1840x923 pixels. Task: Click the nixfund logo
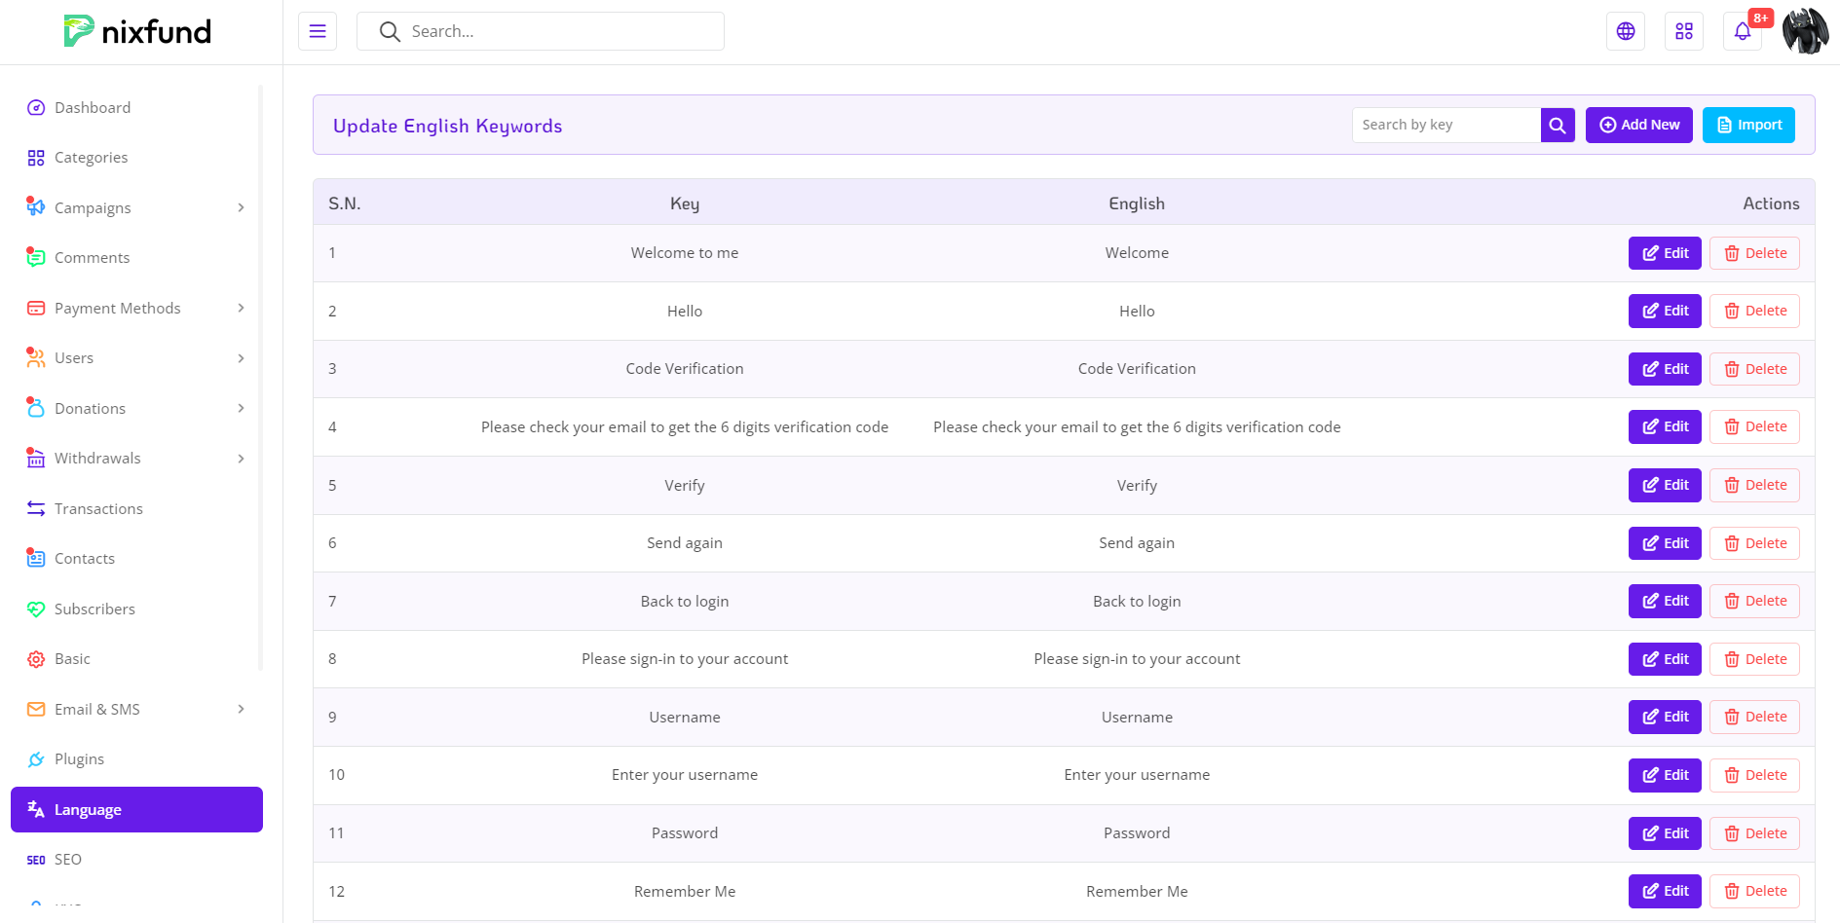coord(137,31)
